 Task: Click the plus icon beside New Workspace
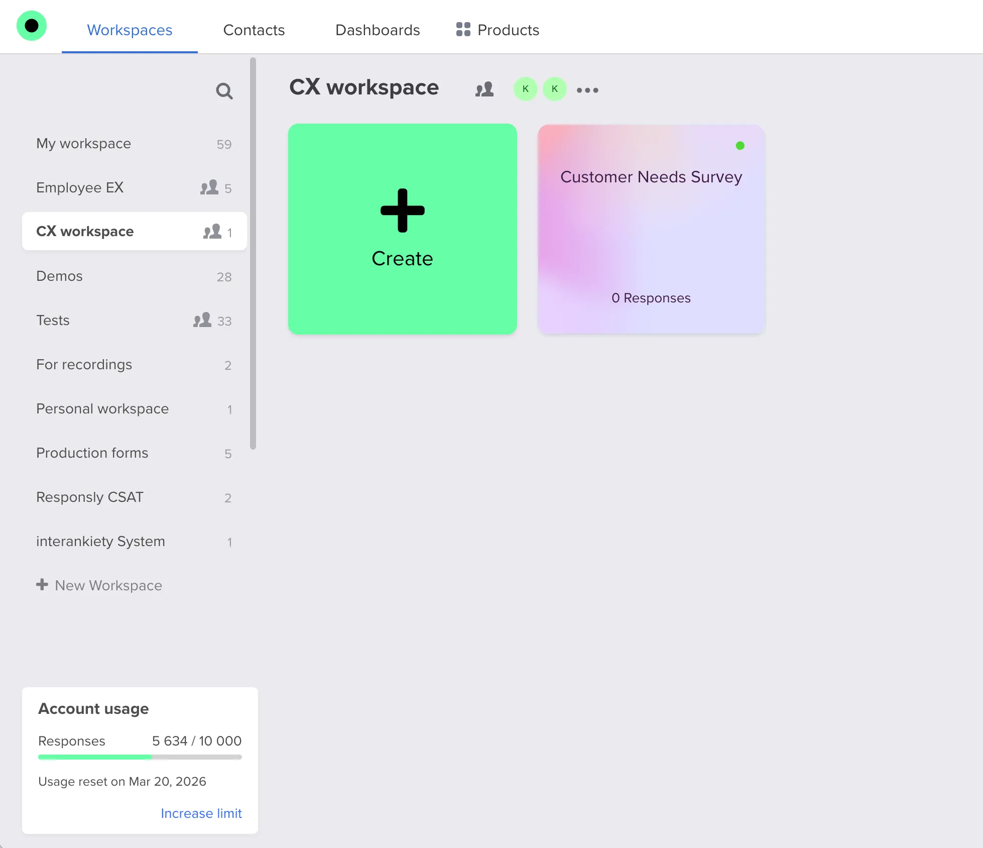pyautogui.click(x=42, y=585)
